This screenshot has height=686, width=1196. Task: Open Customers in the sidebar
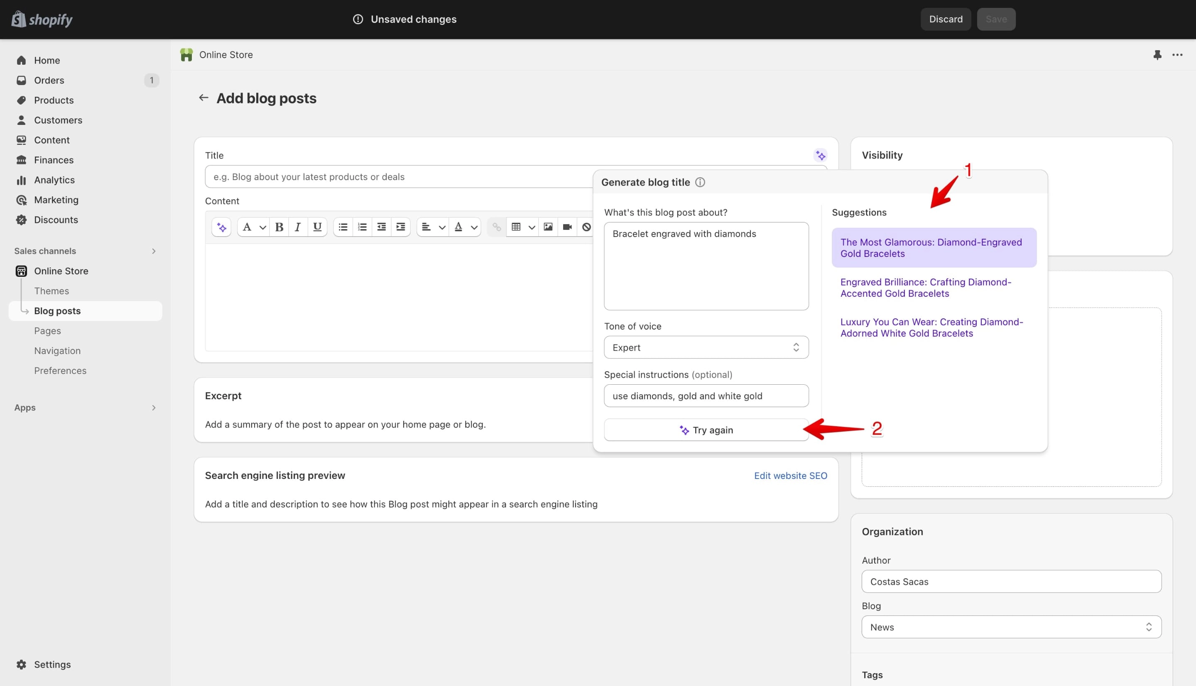tap(85, 120)
